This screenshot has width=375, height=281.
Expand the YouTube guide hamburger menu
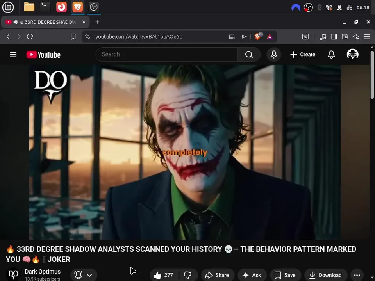(x=13, y=55)
